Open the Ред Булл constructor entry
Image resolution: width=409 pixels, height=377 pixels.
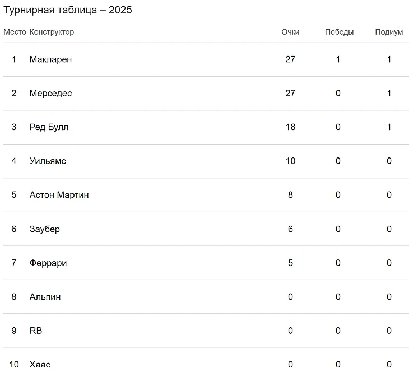point(49,127)
